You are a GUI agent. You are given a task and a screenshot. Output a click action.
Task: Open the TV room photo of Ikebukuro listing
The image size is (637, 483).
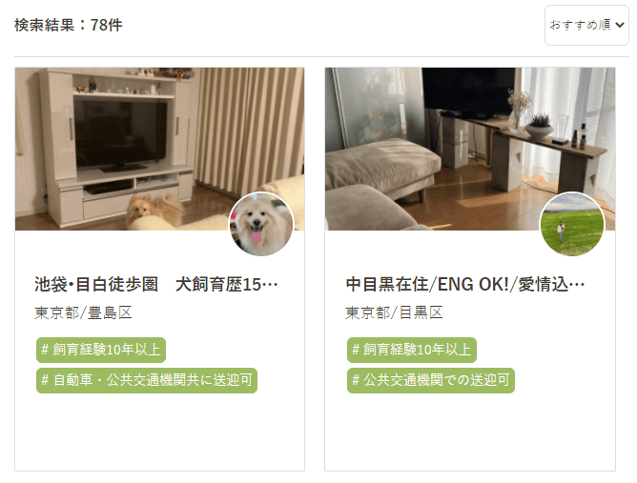159,149
